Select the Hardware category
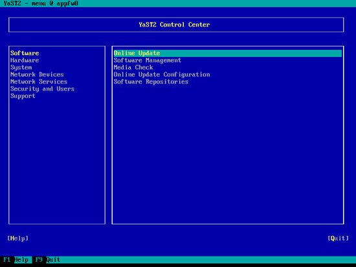 [x=25, y=60]
